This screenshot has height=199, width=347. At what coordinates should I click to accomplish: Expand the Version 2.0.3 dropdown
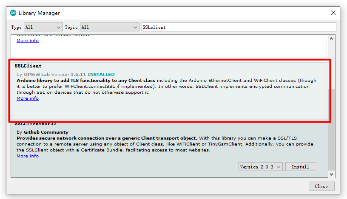[x=261, y=167]
